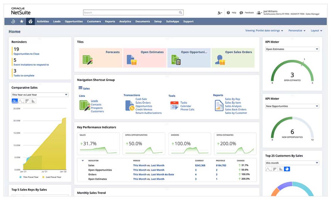This screenshot has width=331, height=200.
Task: Click the Sales 31.7% KPI card
Action: [x=99, y=144]
